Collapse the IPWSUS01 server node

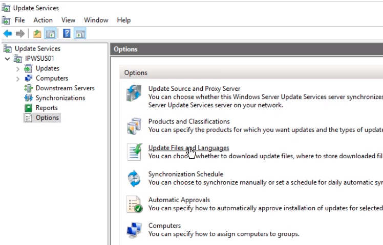pos(8,59)
